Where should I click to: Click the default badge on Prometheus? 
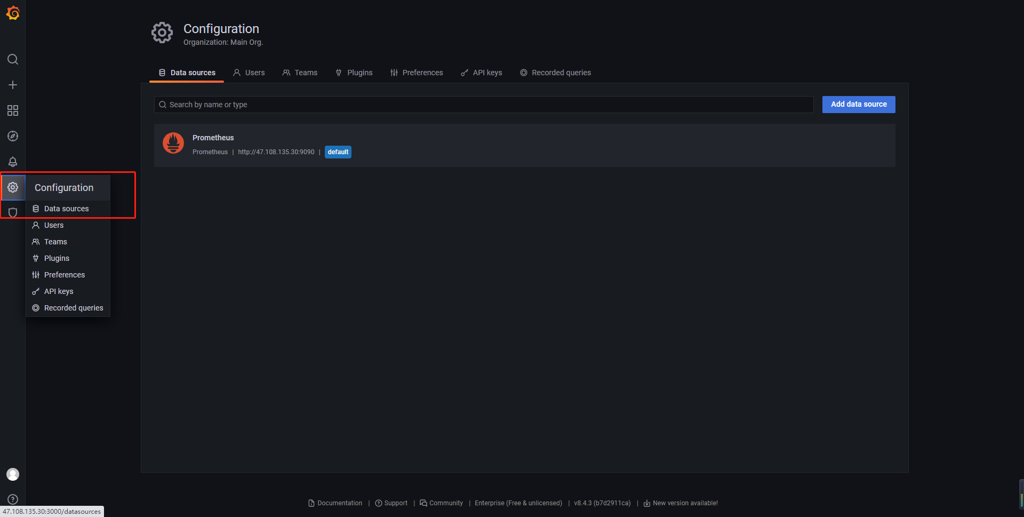pos(338,152)
